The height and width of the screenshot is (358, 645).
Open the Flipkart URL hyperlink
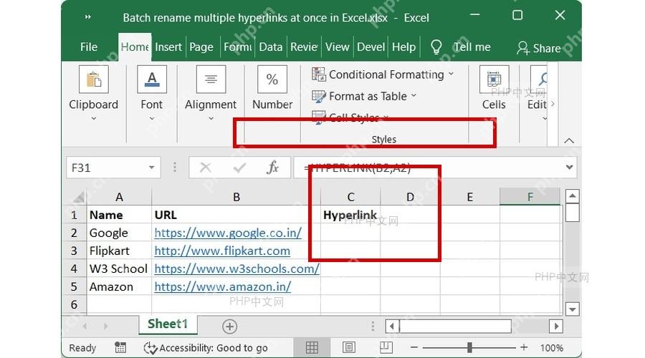tap(222, 251)
